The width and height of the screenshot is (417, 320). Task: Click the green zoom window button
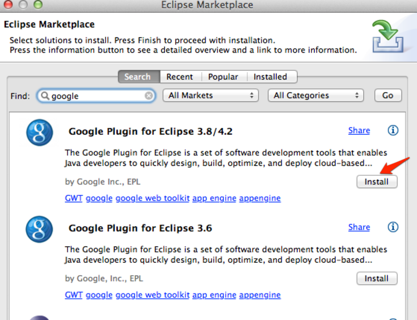point(38,4)
